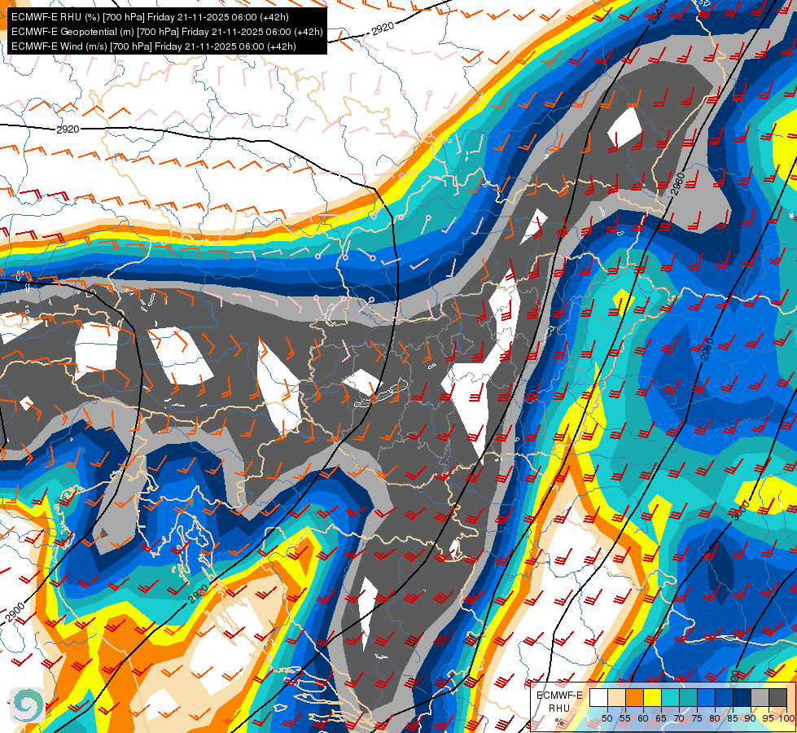
Task: Click the legend's RHU label
Action: point(559,708)
